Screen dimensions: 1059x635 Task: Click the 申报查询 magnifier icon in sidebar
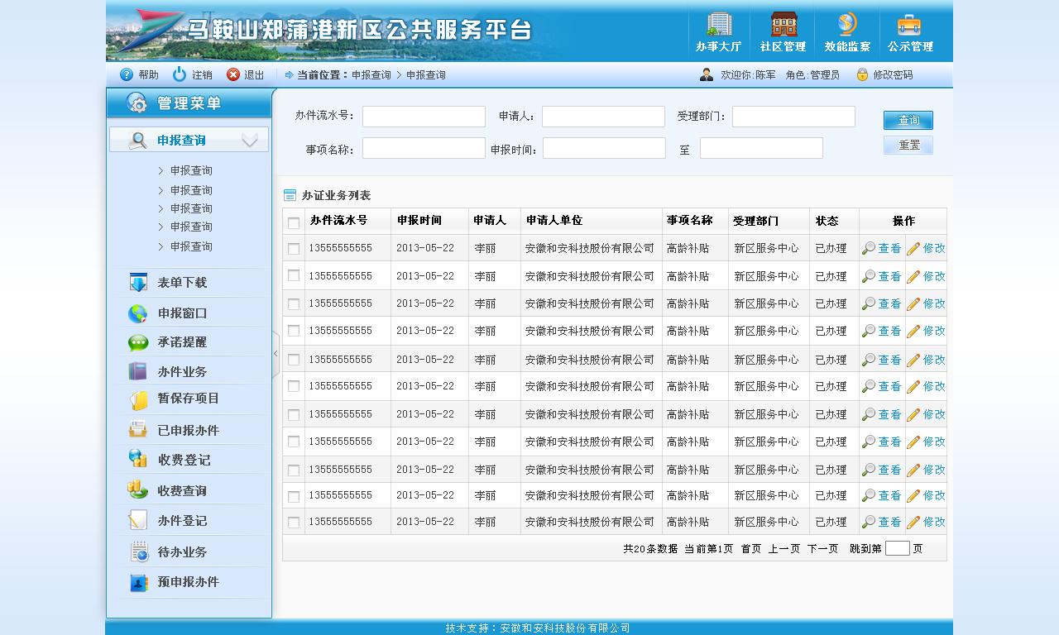point(138,141)
